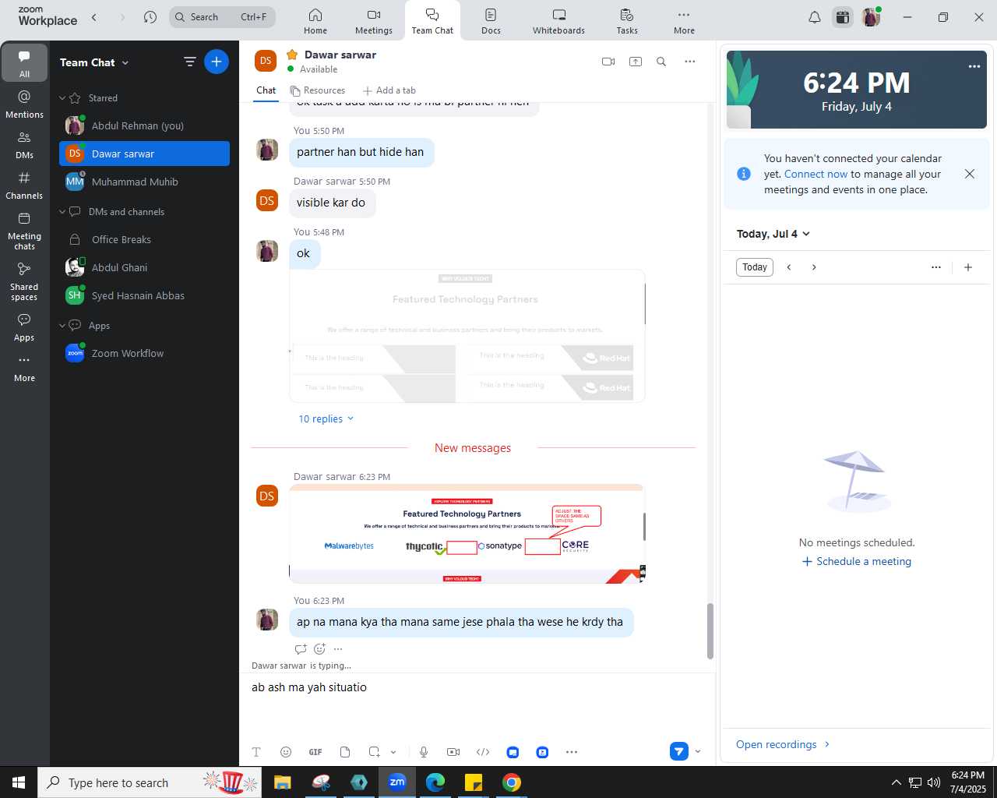997x798 pixels.
Task: Open Syed Hasnain Abbas chat
Action: pyautogui.click(x=144, y=295)
